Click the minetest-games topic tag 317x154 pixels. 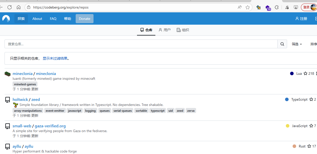coord(25,84)
